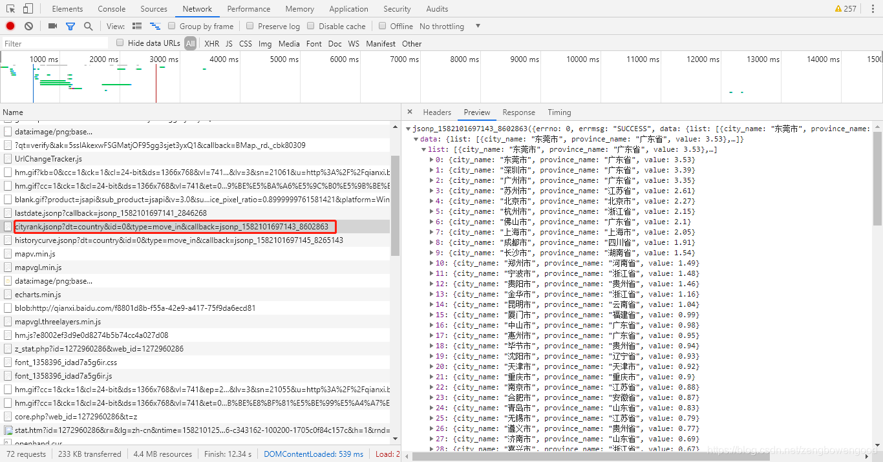Toggle the device toolbar icon
The image size is (883, 462).
[x=28, y=9]
